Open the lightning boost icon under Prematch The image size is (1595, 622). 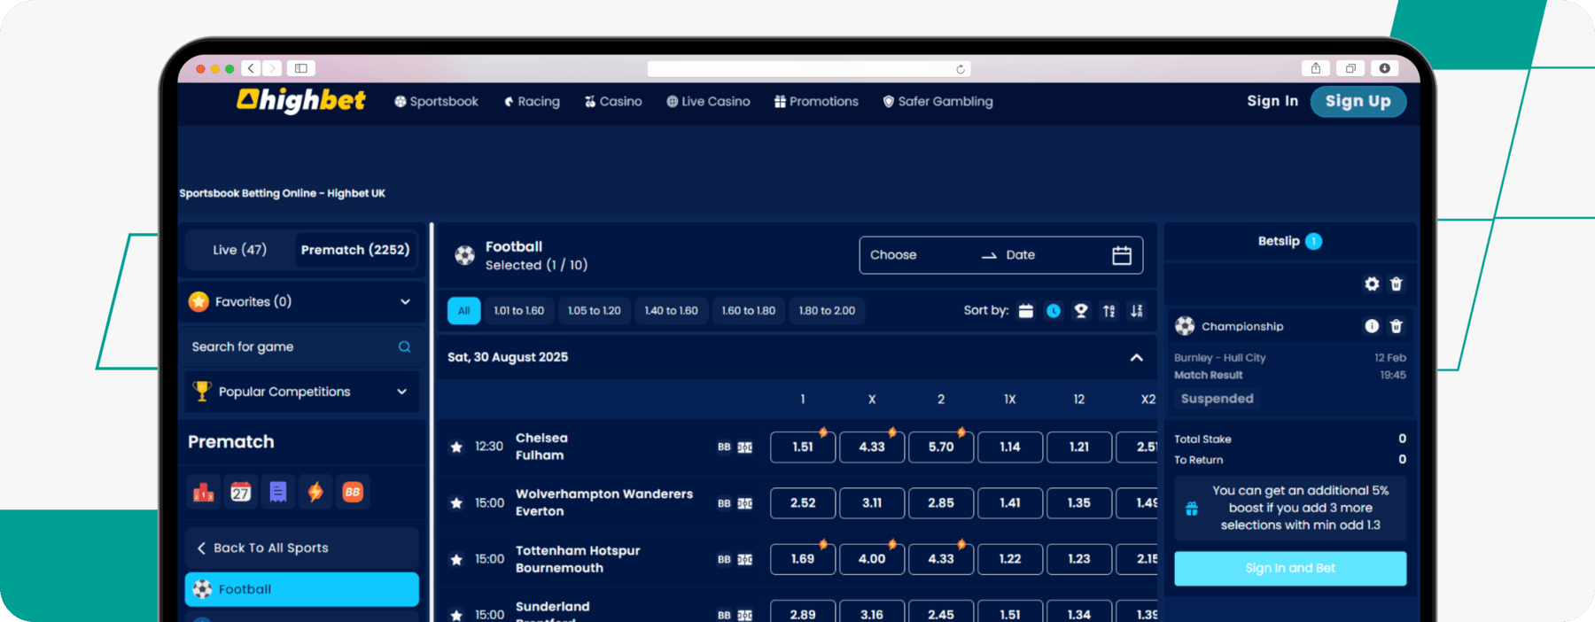click(315, 493)
